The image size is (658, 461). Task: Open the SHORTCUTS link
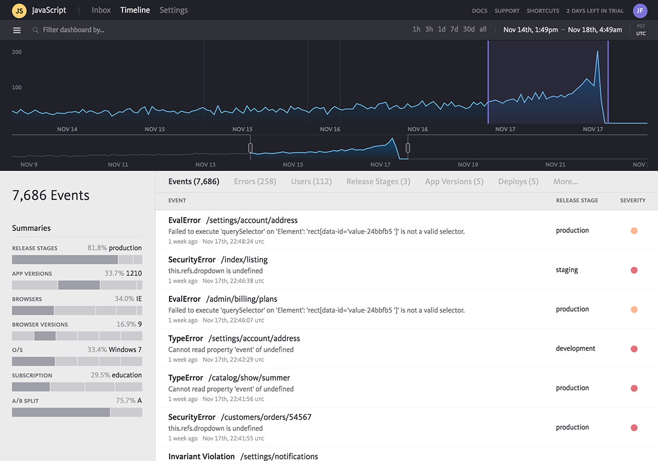[x=543, y=11]
